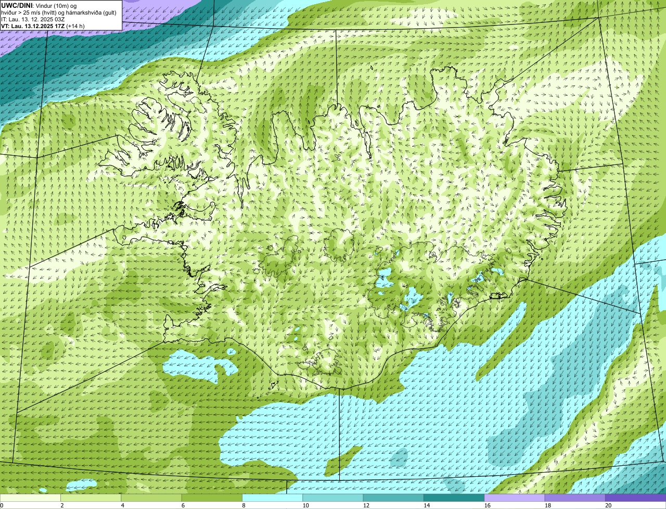This screenshot has height=509, width=666.
Task: Click the valid time 'VT: Lau. 13.12.2025 17Z (+14 h)'
Action: [x=43, y=26]
